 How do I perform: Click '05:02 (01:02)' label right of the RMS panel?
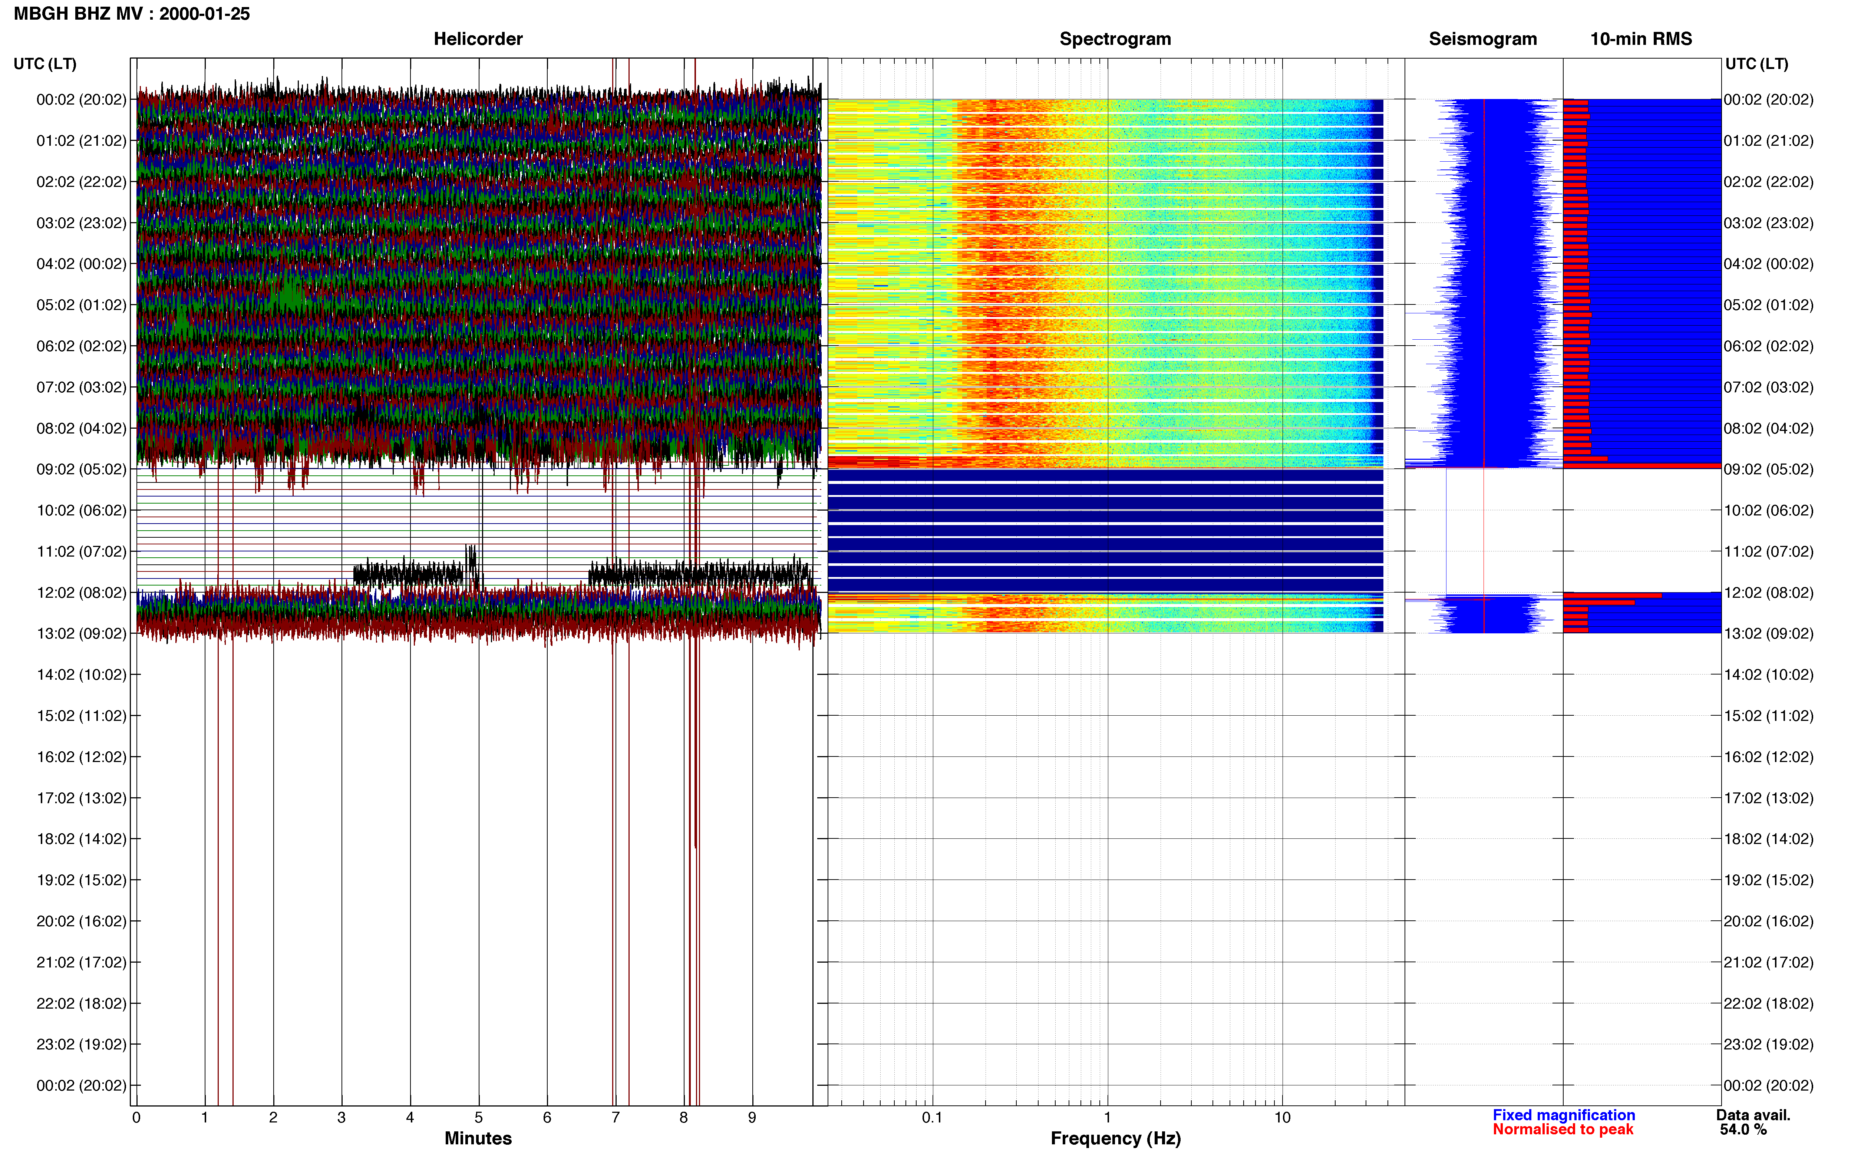1769,305
